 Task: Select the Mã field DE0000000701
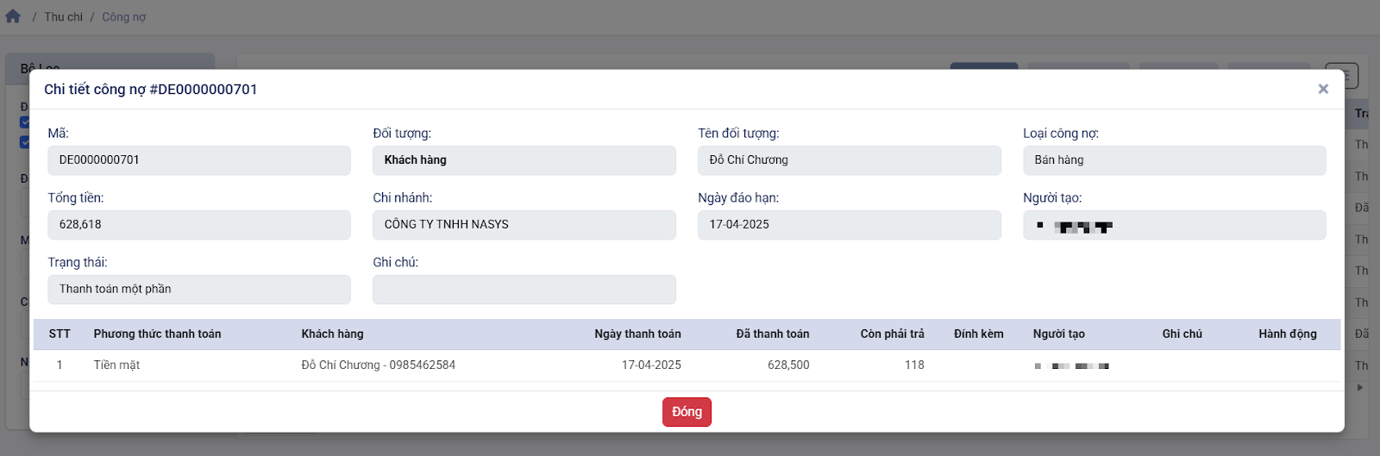(199, 160)
